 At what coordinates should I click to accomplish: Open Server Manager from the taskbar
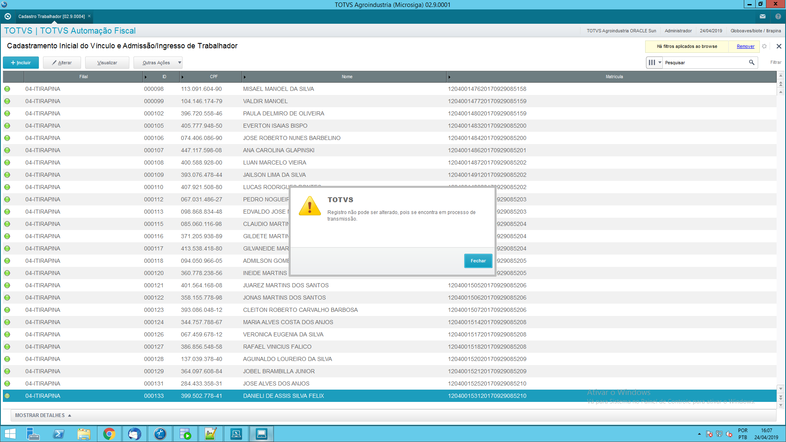[33, 434]
